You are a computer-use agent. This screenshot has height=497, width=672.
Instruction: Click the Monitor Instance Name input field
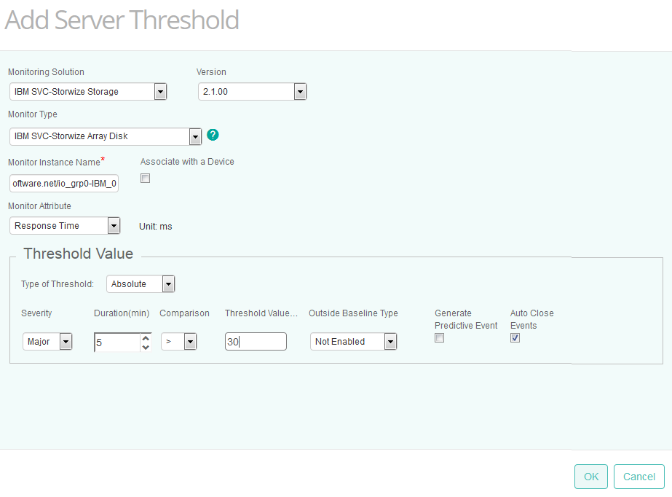[x=63, y=183]
